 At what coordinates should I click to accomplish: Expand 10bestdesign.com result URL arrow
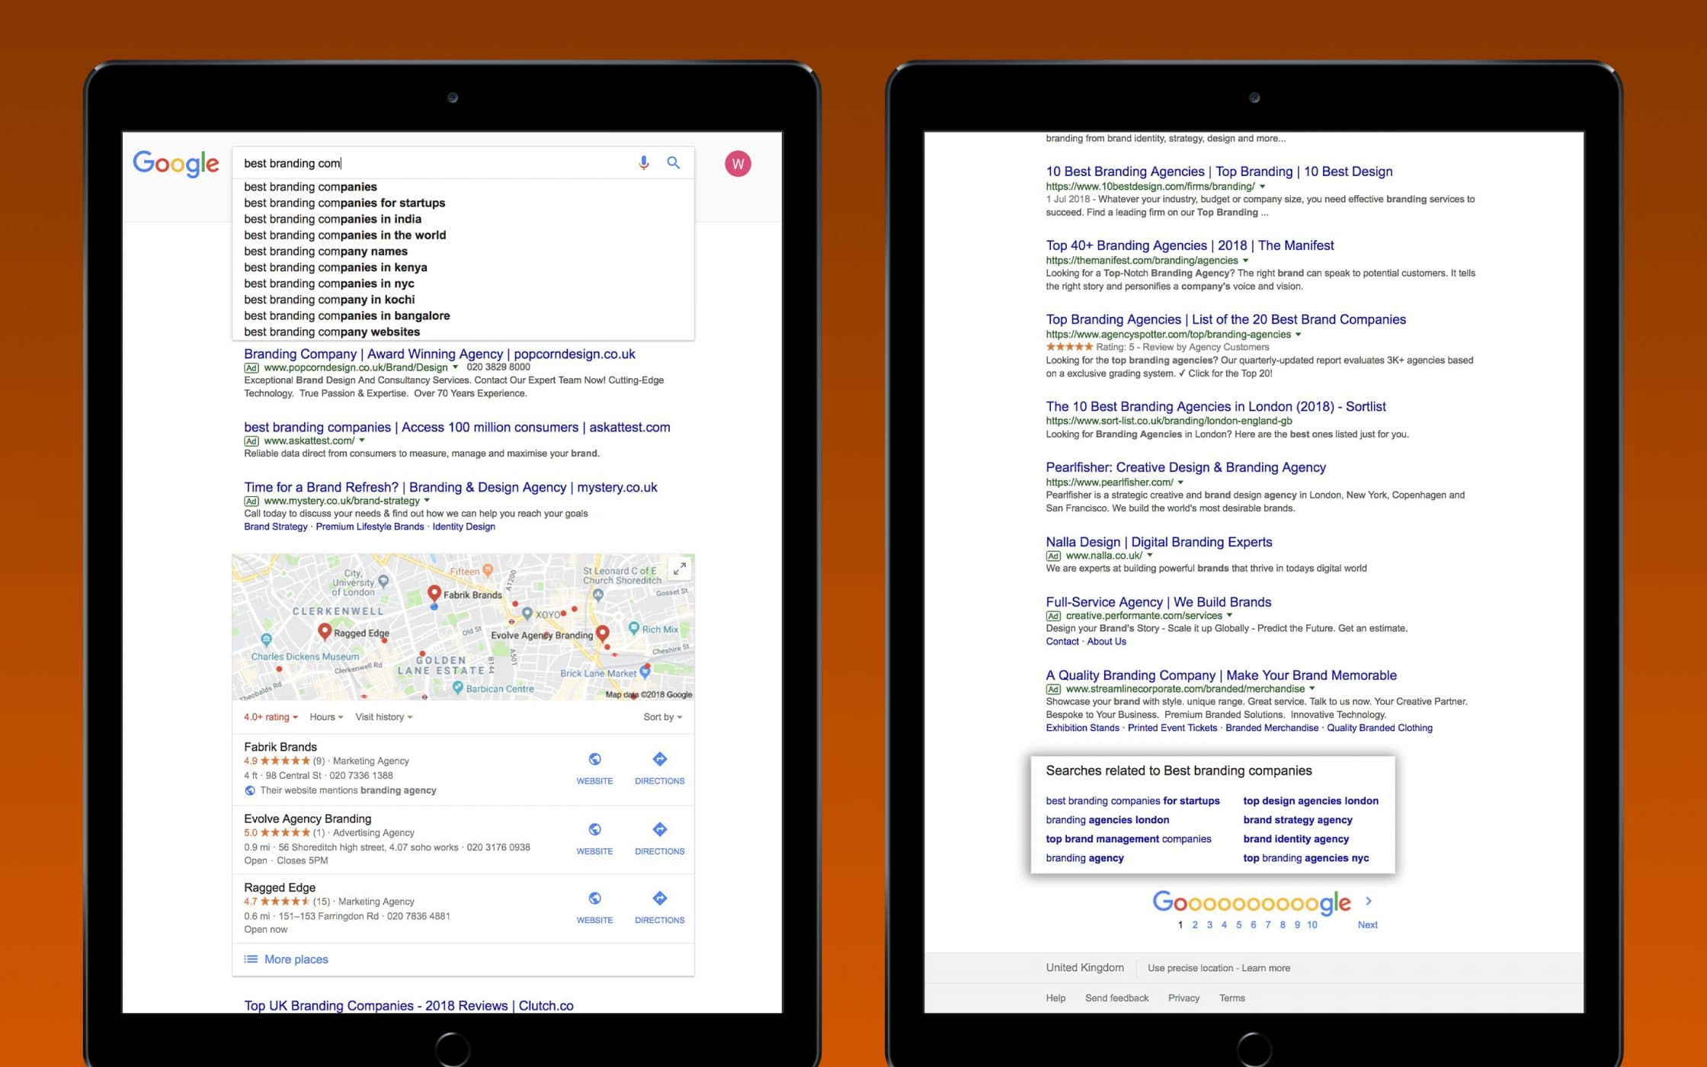[x=1262, y=187]
